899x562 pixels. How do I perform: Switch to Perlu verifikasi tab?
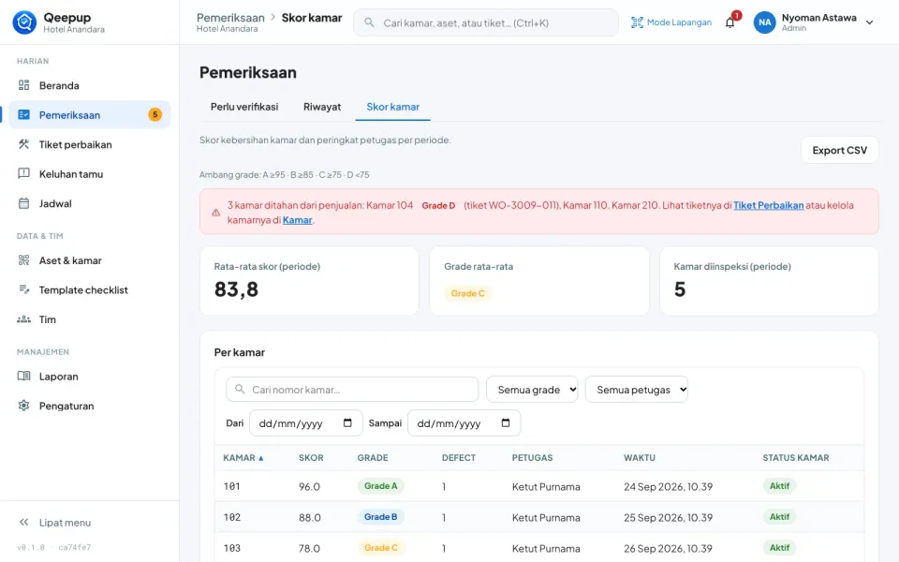[244, 107]
